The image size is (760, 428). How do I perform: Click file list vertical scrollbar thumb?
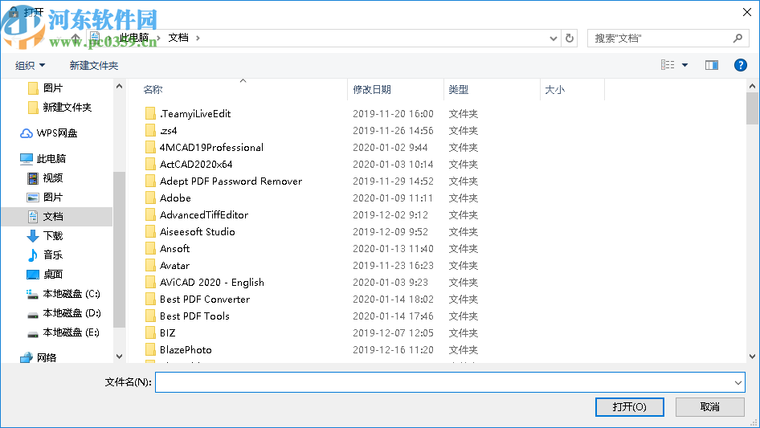coord(752,108)
